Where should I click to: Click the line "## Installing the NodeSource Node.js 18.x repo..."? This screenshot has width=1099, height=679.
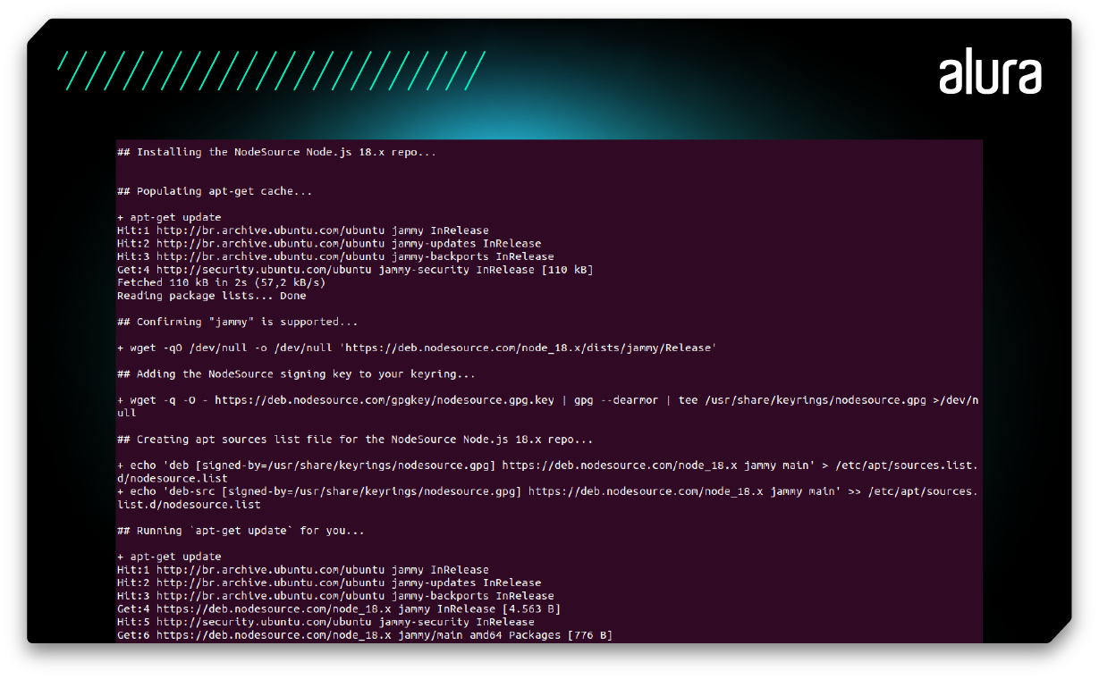pos(276,152)
